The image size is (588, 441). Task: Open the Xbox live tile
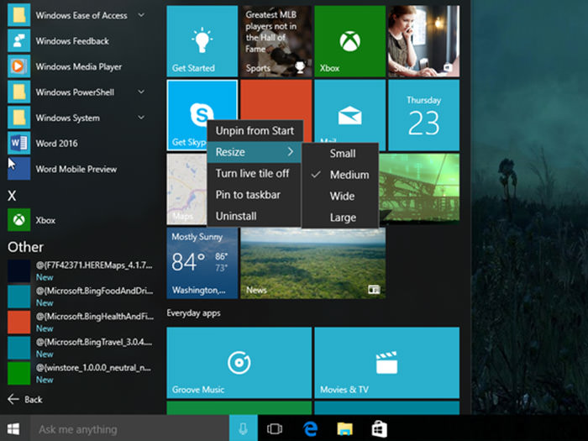coord(349,42)
